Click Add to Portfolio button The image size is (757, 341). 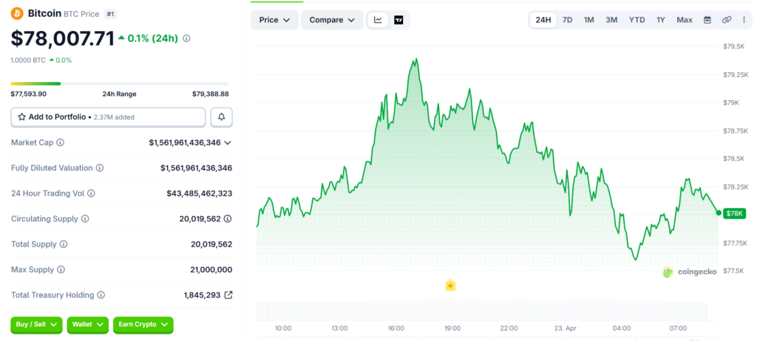click(x=108, y=117)
